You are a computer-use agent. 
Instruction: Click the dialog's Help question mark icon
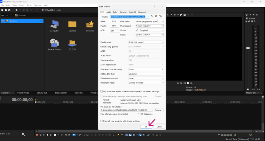click(154, 7)
